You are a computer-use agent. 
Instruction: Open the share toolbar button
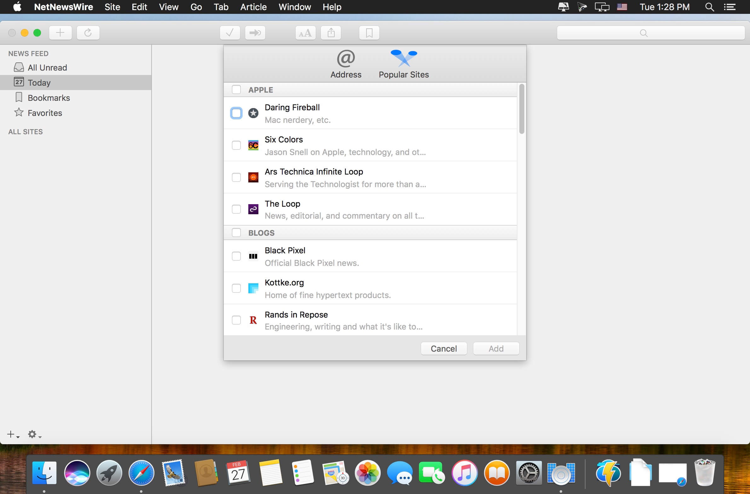click(331, 33)
